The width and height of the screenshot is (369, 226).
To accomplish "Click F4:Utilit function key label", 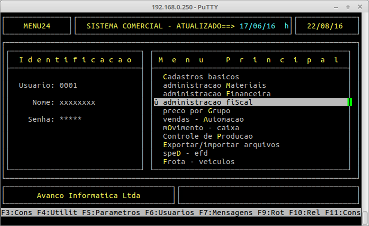I will click(57, 213).
